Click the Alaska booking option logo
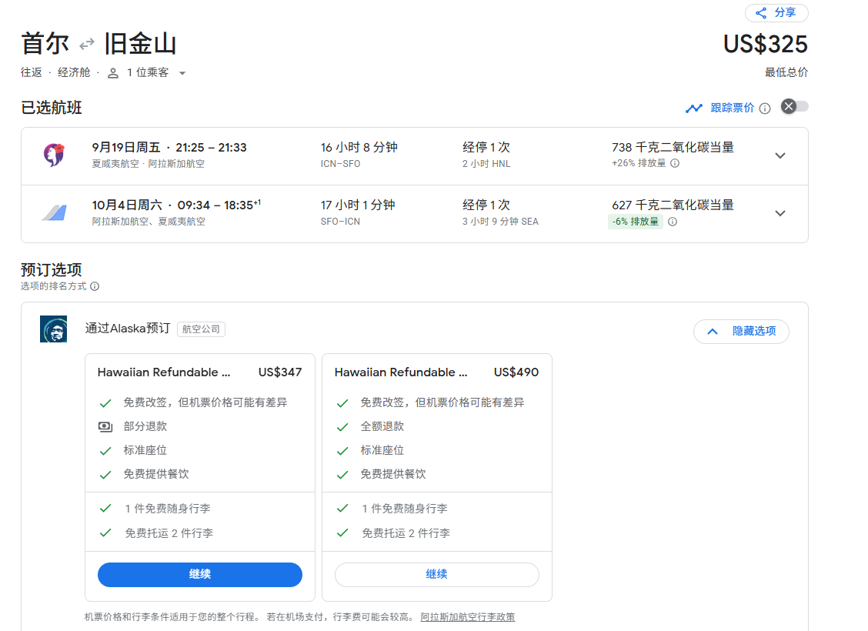 [x=54, y=329]
